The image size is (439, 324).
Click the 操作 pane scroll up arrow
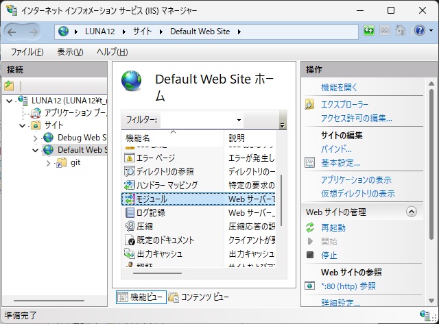click(431, 84)
